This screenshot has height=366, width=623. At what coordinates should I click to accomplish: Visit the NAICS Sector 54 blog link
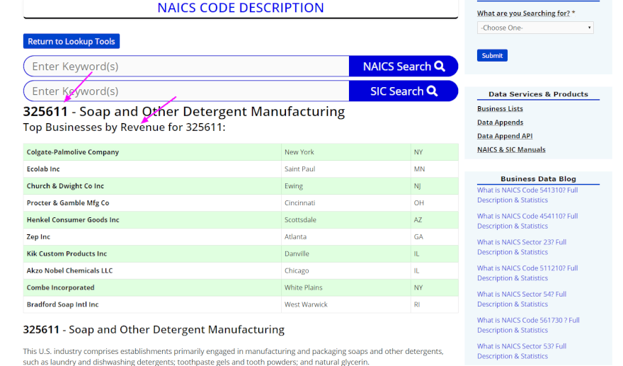[521, 299]
